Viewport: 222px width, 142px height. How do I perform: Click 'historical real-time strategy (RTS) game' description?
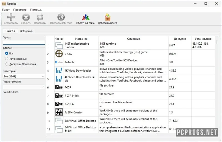pyautogui.click(x=123, y=52)
